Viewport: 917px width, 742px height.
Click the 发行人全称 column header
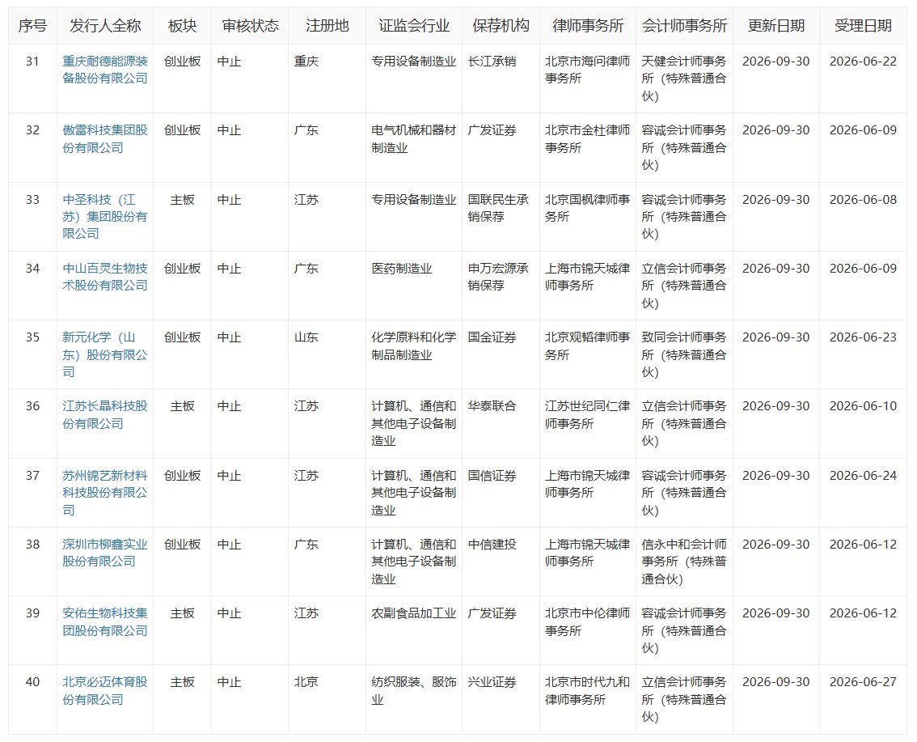click(105, 26)
